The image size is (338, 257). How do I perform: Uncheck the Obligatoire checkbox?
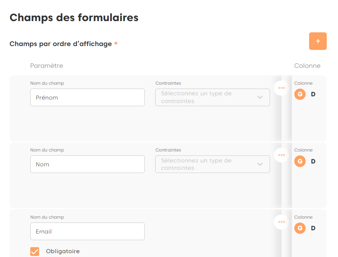click(x=35, y=251)
